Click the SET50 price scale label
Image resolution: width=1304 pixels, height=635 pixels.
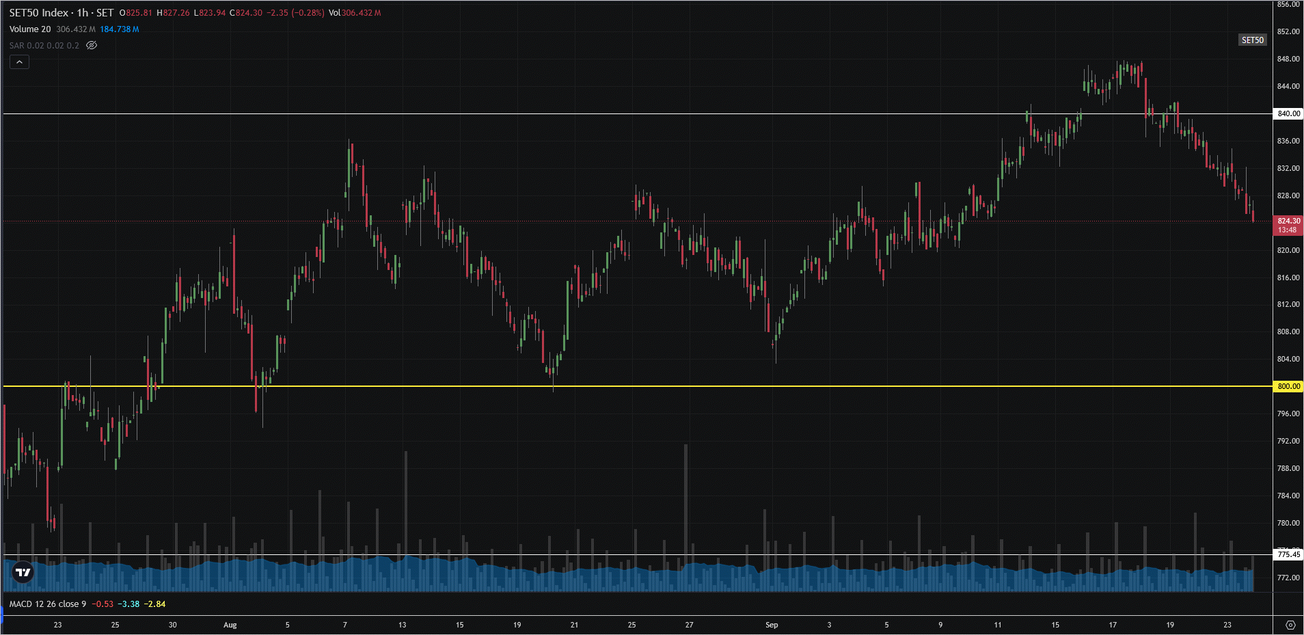(1252, 40)
